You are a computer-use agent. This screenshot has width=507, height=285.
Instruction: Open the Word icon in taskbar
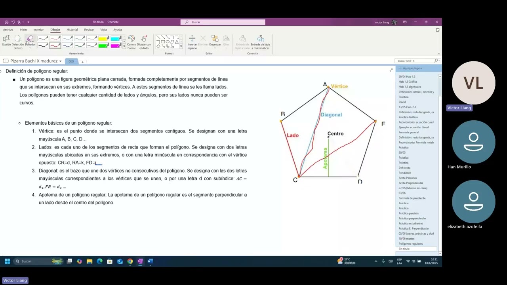[150, 261]
